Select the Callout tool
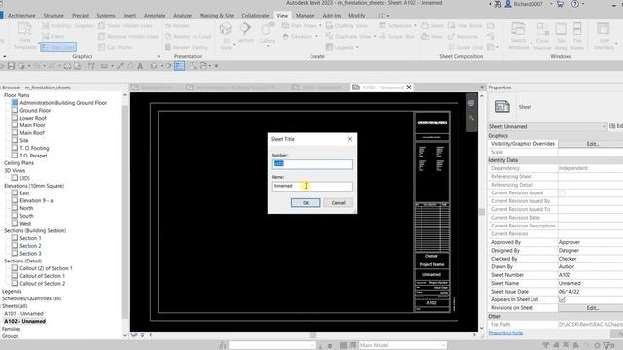Screen dimensions: 623x350 [x=267, y=33]
